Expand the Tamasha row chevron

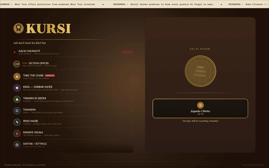(132, 111)
